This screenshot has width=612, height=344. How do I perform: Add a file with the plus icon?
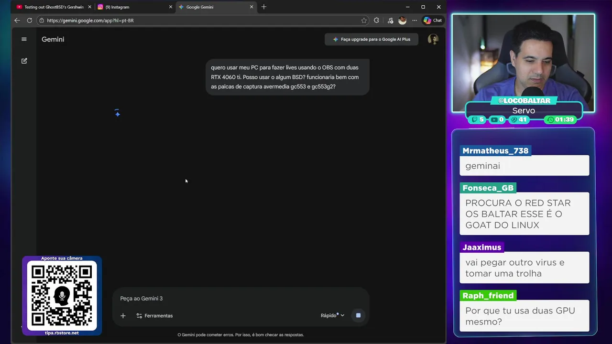123,316
